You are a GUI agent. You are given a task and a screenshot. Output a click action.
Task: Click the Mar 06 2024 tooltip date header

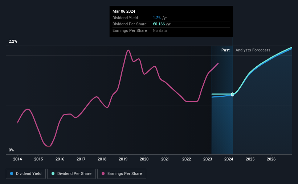[124, 11]
